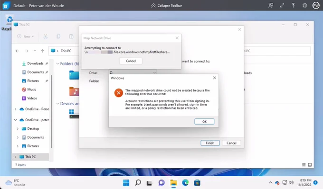This screenshot has width=323, height=189.
Task: Go forward with the Explorer forward arrow
Action: (x=27, y=51)
